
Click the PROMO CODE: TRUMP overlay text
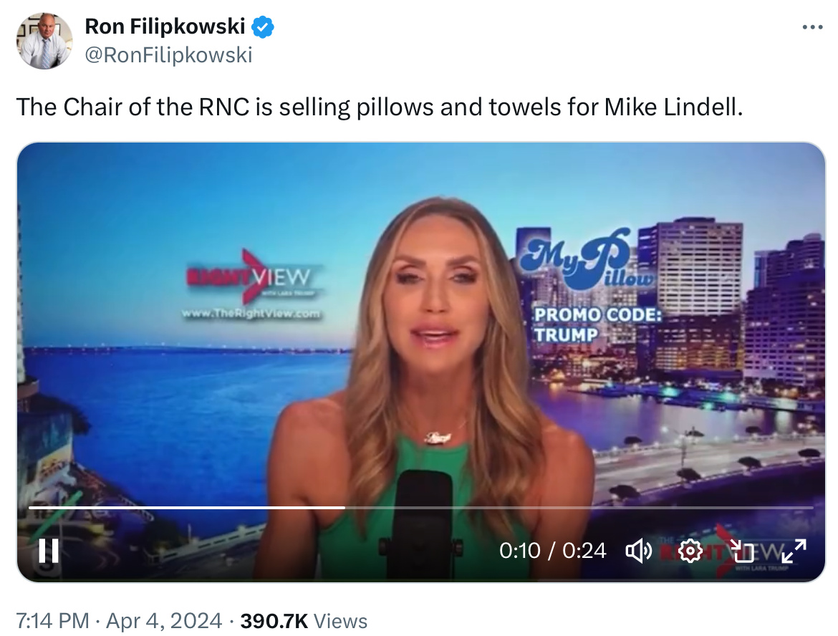[597, 324]
